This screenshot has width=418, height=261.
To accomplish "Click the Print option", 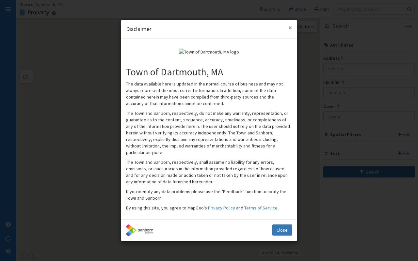I will 322,9.
